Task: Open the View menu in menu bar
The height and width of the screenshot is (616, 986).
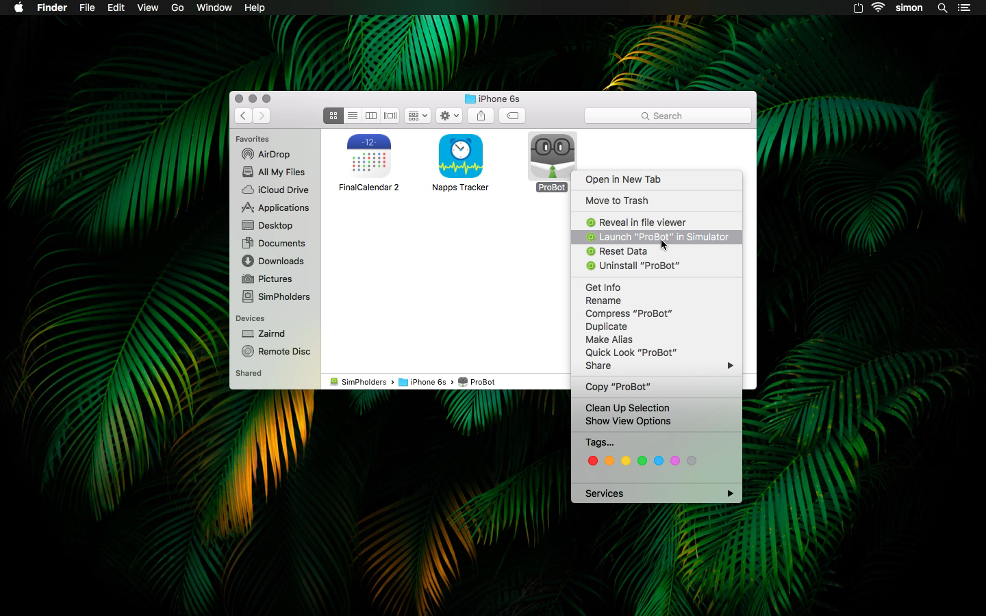Action: 147,8
